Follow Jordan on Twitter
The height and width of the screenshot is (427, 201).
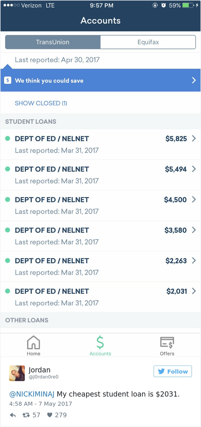[x=172, y=371]
